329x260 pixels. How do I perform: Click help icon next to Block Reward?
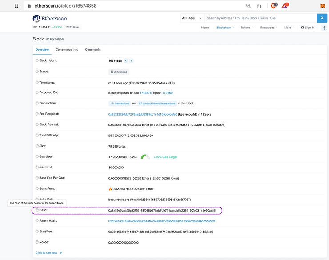click(x=37, y=124)
